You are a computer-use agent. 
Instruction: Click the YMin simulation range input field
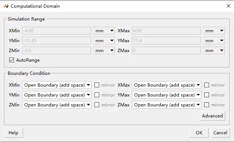click(x=57, y=40)
